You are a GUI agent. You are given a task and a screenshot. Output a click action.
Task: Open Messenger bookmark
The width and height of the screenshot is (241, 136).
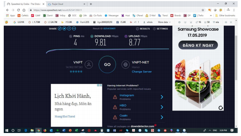pyautogui.click(x=112, y=15)
